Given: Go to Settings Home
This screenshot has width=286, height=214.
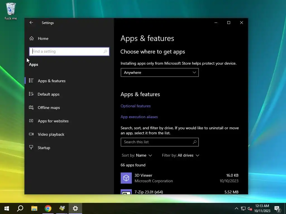Looking at the screenshot, I should [x=69, y=38].
